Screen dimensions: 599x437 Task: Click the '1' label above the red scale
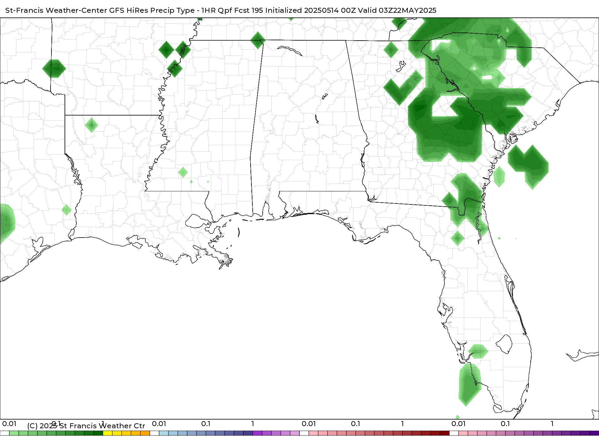402,424
